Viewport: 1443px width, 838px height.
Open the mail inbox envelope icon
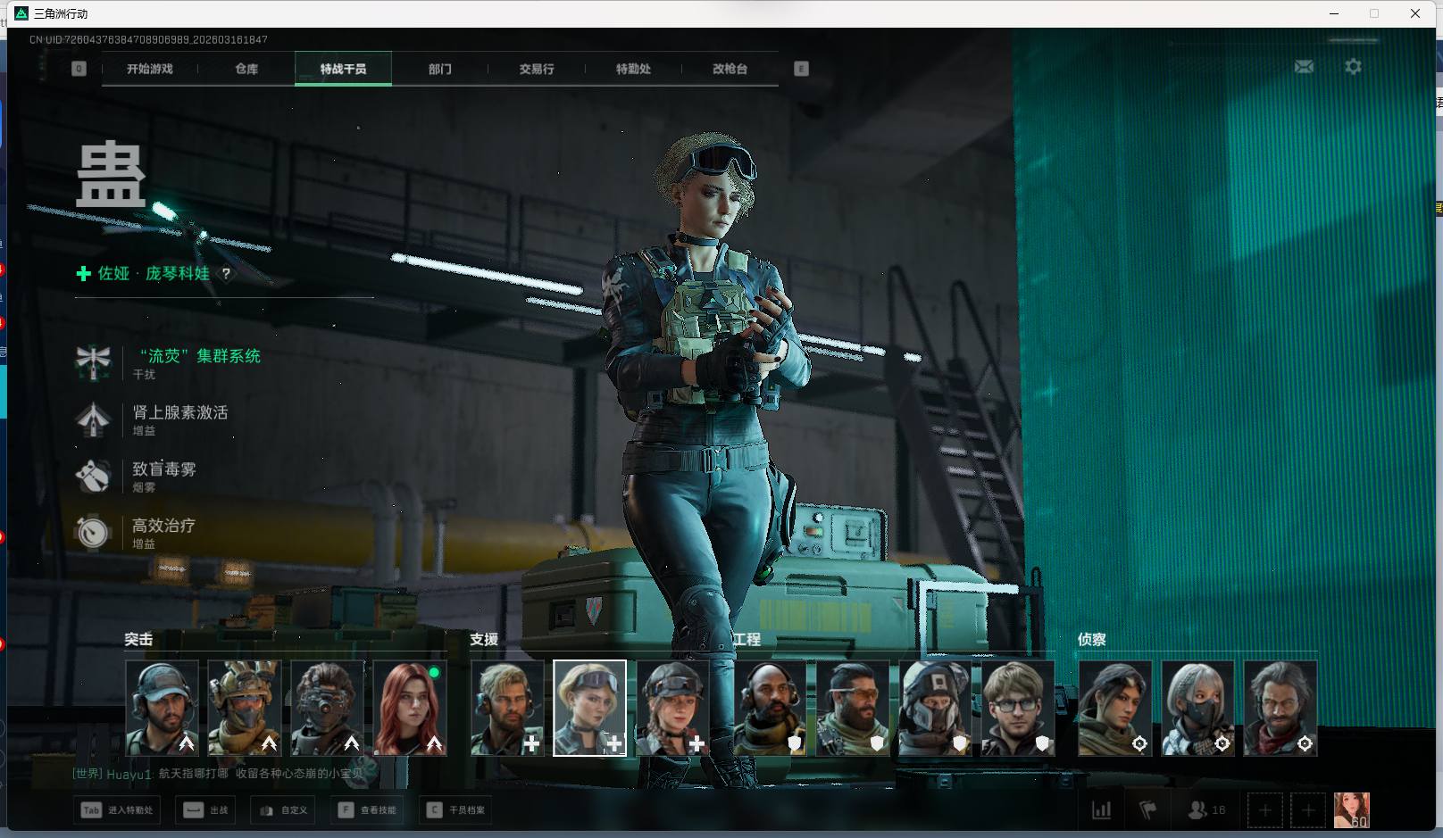point(1304,67)
